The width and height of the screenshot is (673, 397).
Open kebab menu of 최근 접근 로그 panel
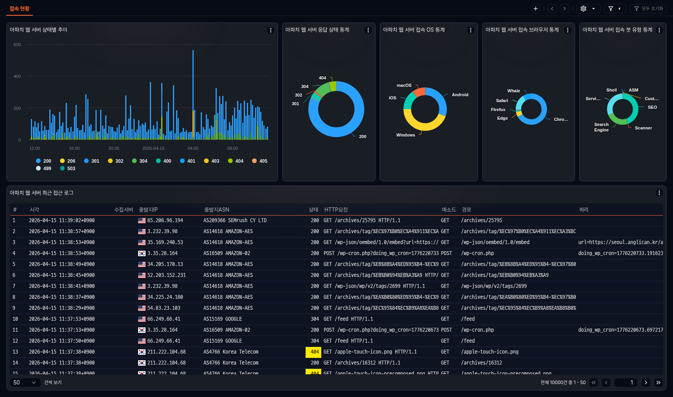tap(659, 193)
